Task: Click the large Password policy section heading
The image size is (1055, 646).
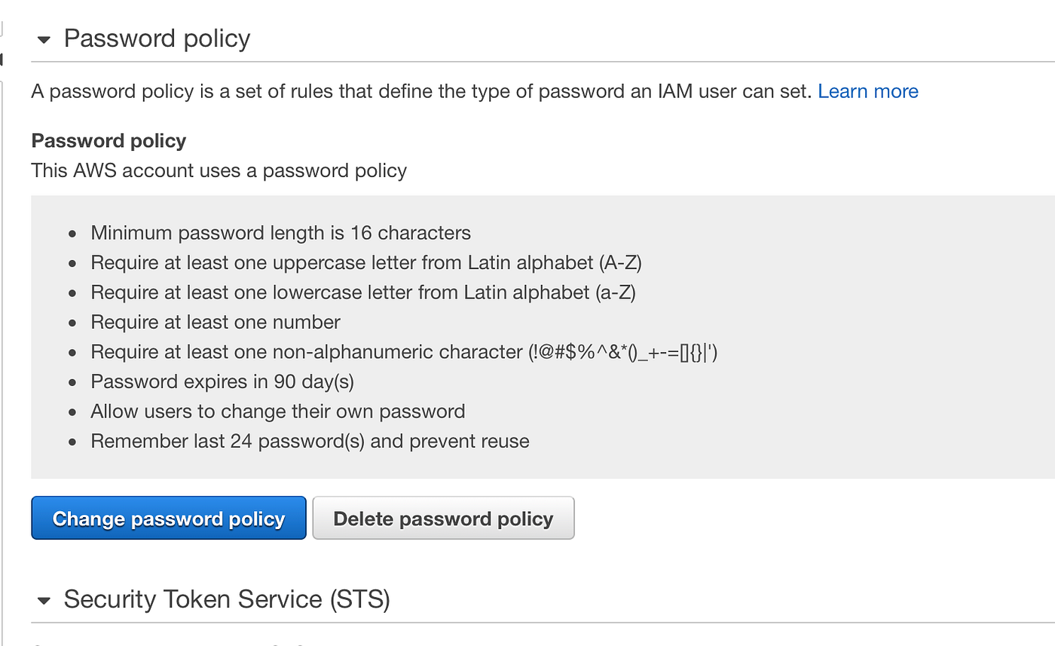Action: (x=157, y=38)
